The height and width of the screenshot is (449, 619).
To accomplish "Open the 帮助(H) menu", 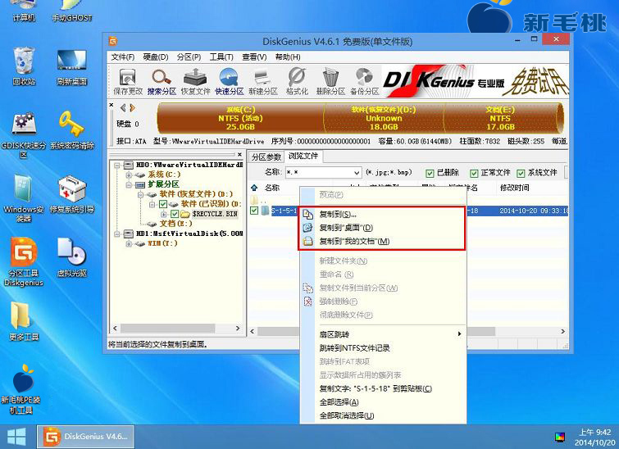I will (288, 57).
